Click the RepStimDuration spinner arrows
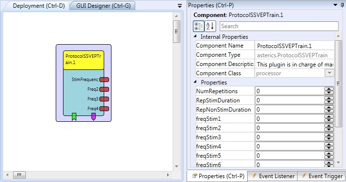 click(329, 100)
